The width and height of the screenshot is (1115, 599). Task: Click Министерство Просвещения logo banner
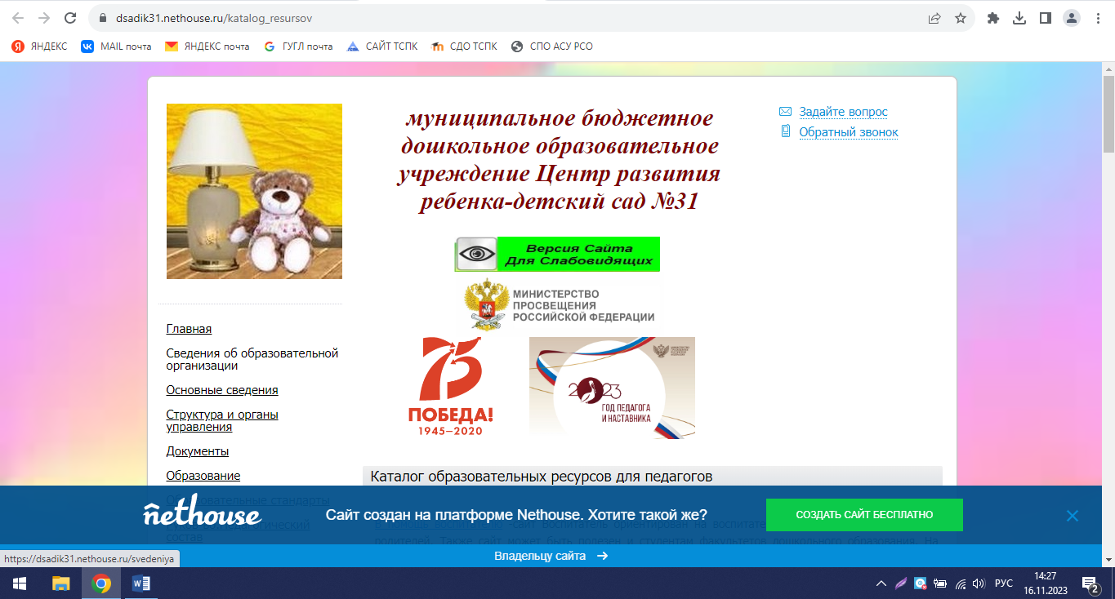click(559, 304)
